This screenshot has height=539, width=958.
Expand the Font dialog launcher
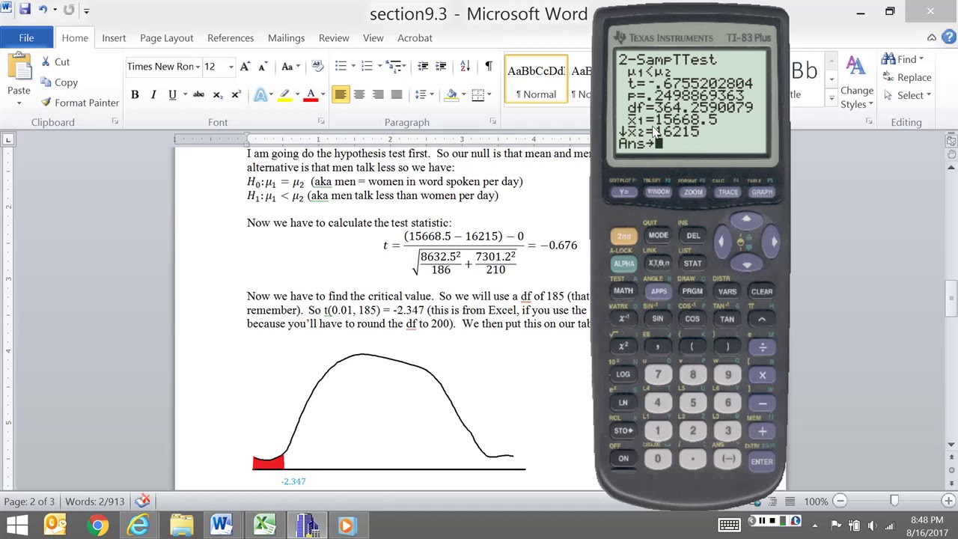pos(321,121)
